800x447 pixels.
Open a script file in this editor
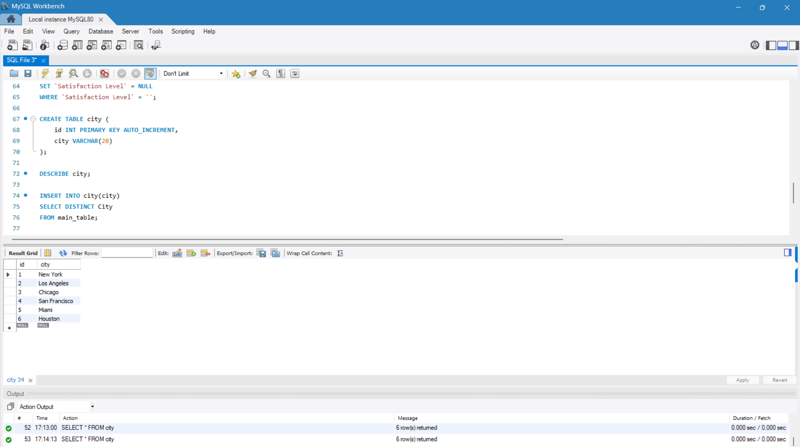(14, 73)
